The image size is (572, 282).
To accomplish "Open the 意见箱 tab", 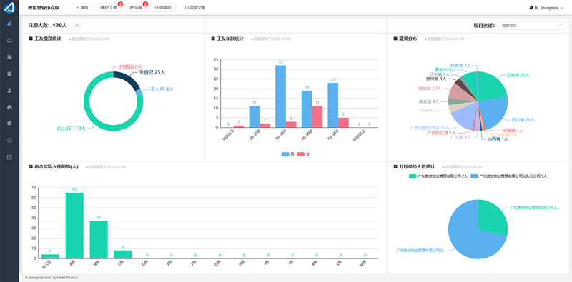I will [136, 7].
